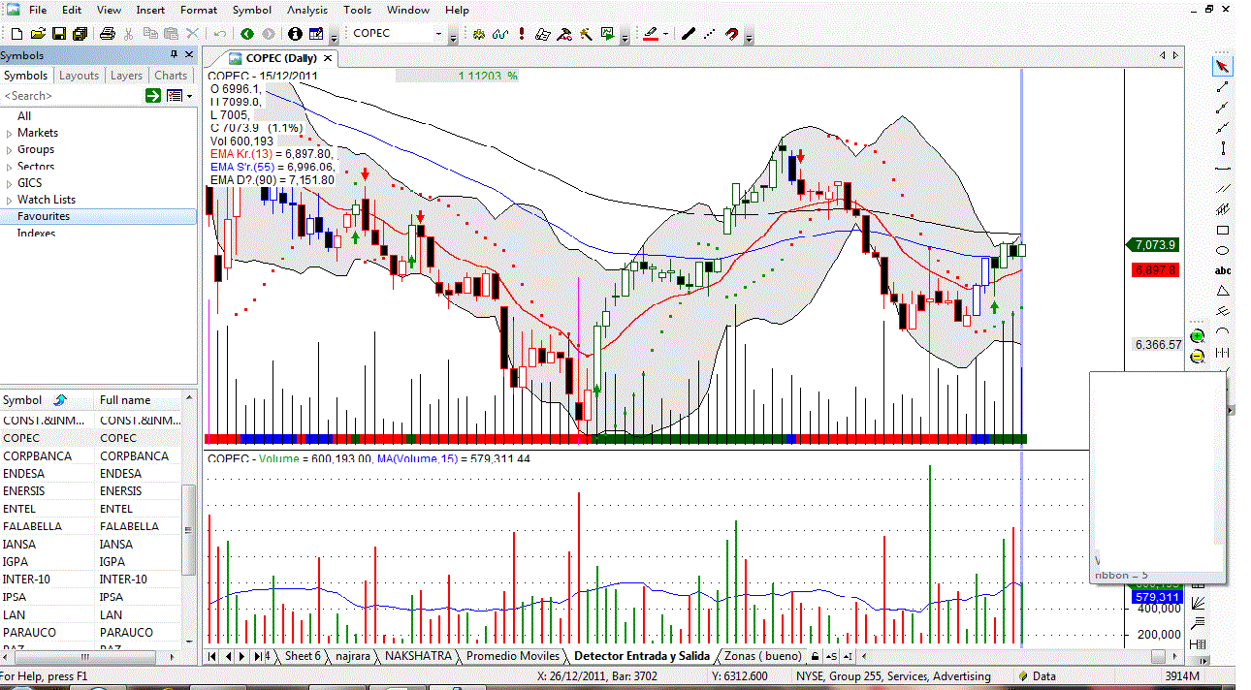The width and height of the screenshot is (1251, 690).
Task: Open the hammer Formula Editor icon
Action: pos(564,33)
